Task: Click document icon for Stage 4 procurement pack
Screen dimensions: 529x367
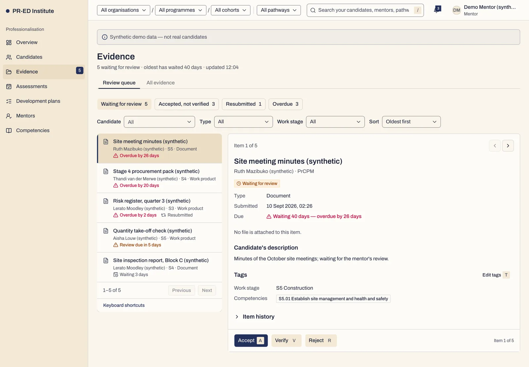Action: coord(106,171)
